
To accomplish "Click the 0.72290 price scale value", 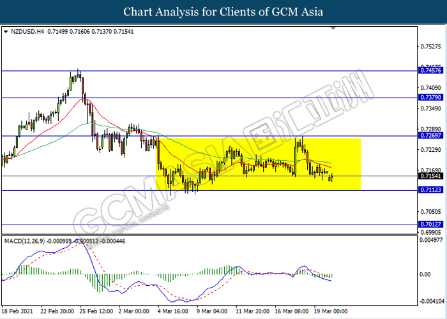I will pos(431,150).
